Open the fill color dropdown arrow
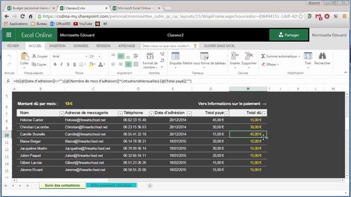The width and height of the screenshot is (351, 197). coord(95,65)
